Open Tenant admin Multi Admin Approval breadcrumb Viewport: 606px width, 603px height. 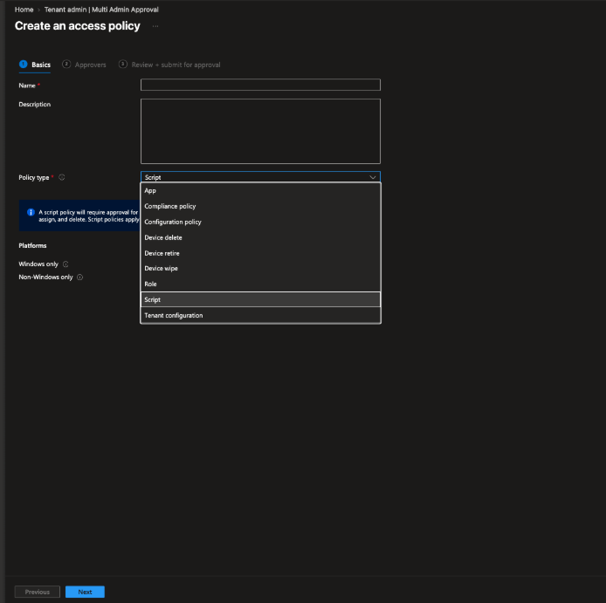click(101, 10)
